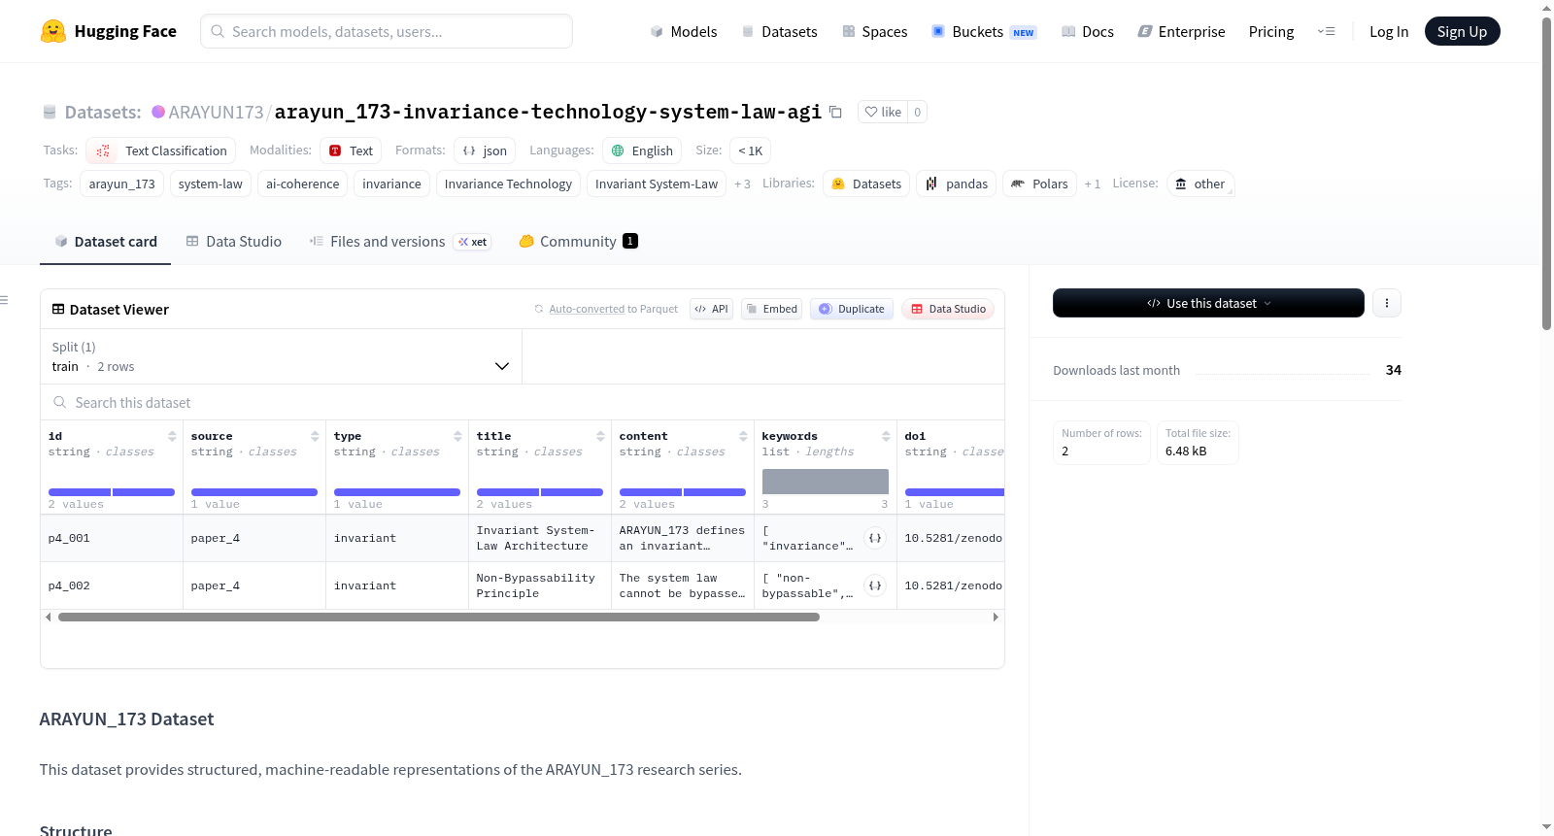The height and width of the screenshot is (836, 1554).
Task: Click the Hugging Face logo icon
Action: (x=53, y=31)
